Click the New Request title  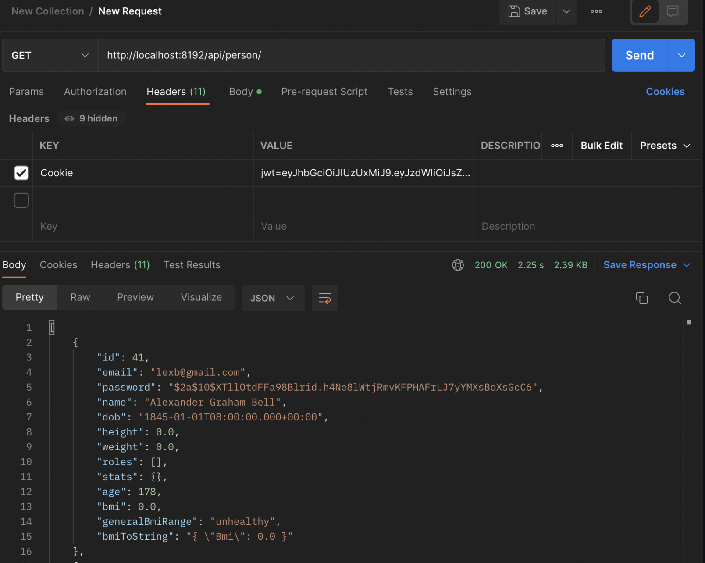[130, 11]
